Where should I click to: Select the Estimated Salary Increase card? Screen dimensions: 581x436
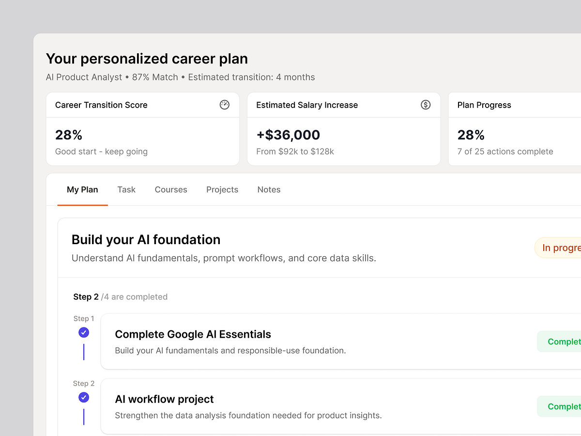point(344,129)
